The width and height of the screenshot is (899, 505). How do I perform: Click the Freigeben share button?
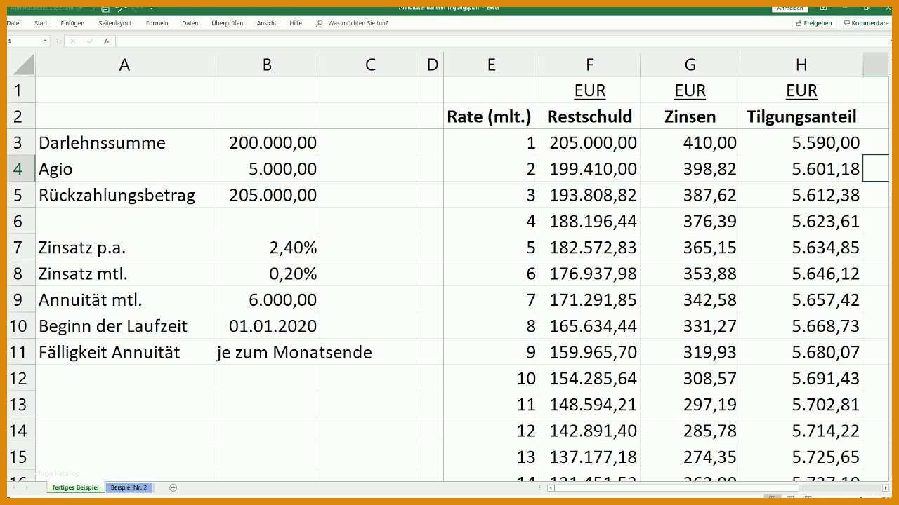coord(814,23)
